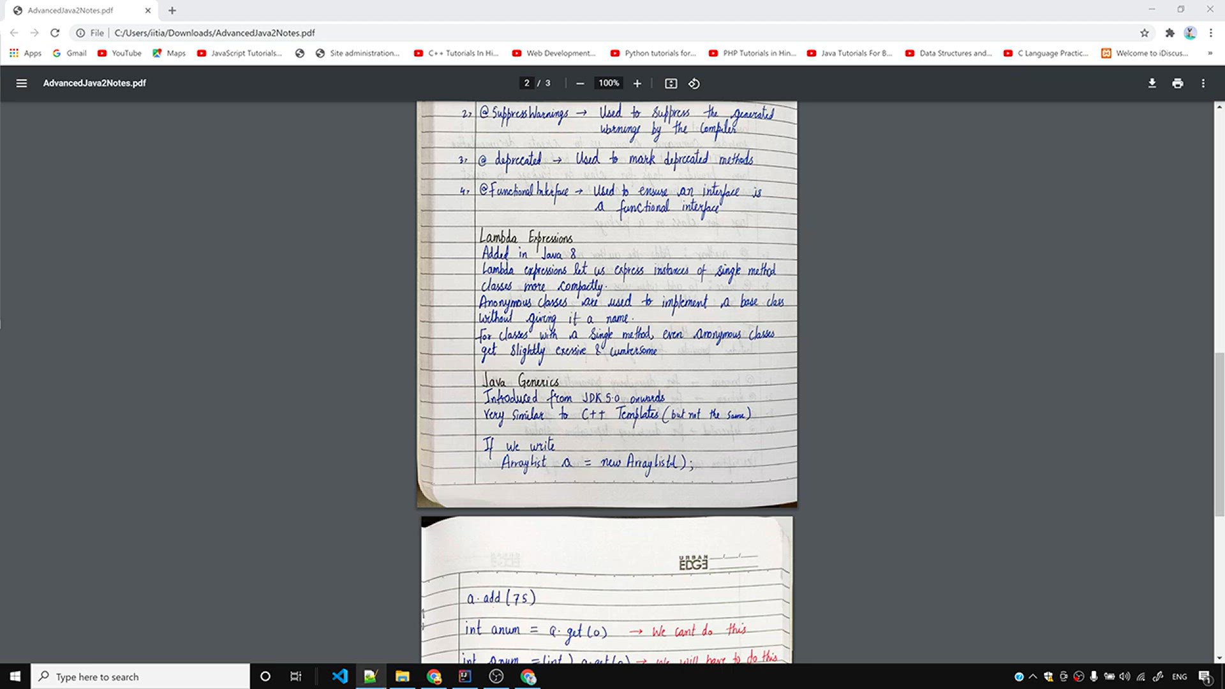1225x689 pixels.
Task: Show hidden system tray icons
Action: pyautogui.click(x=1033, y=676)
